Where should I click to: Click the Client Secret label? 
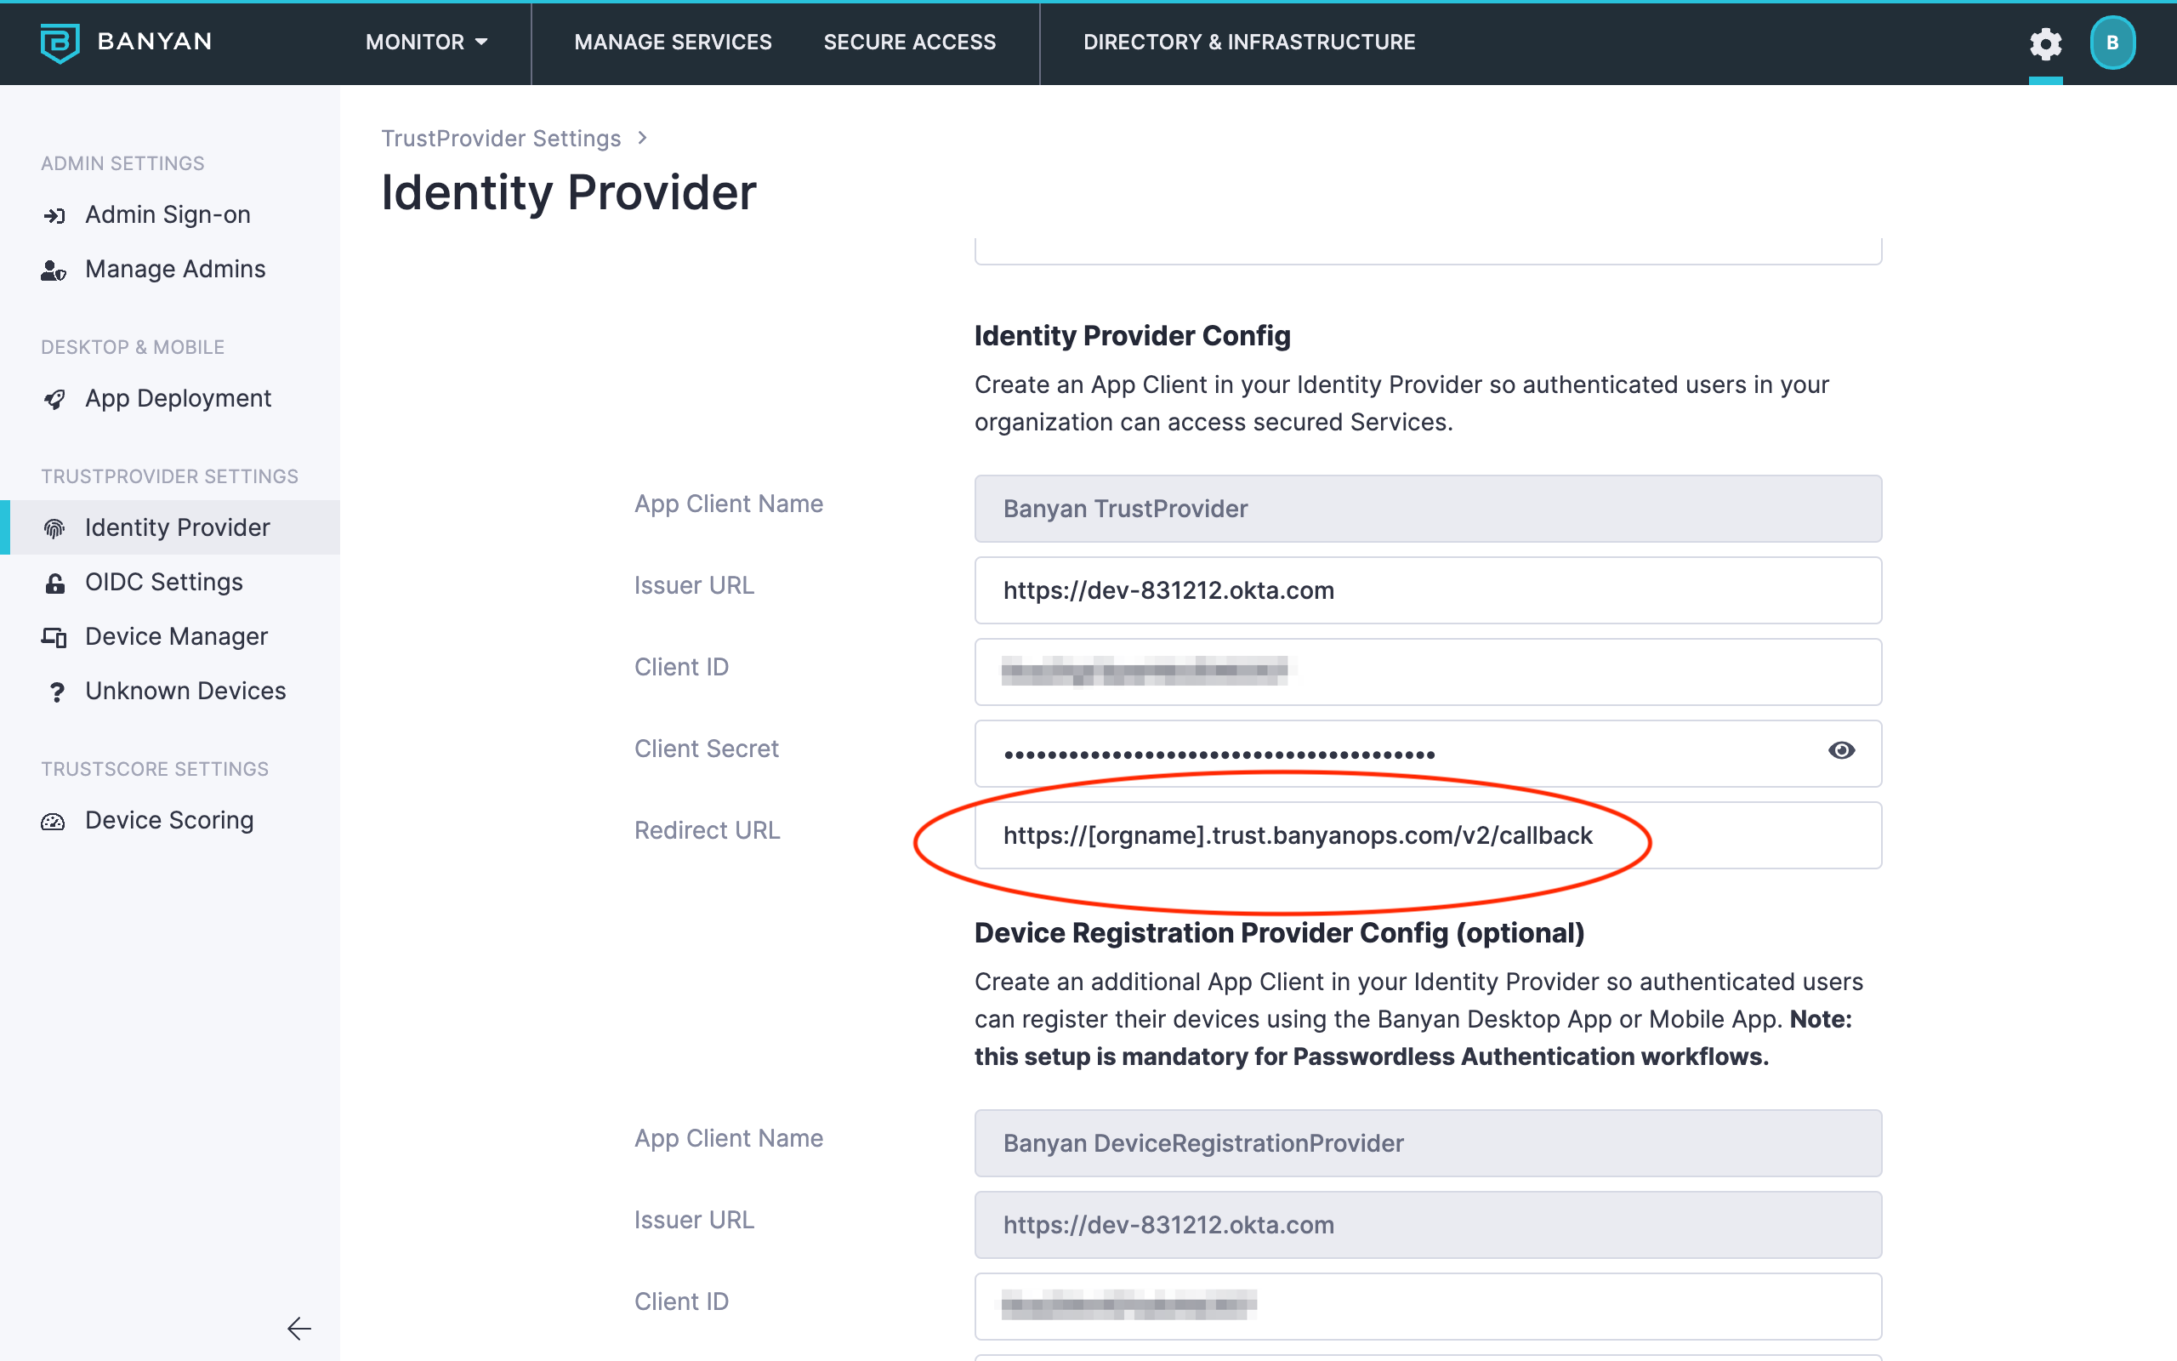pyautogui.click(x=706, y=748)
